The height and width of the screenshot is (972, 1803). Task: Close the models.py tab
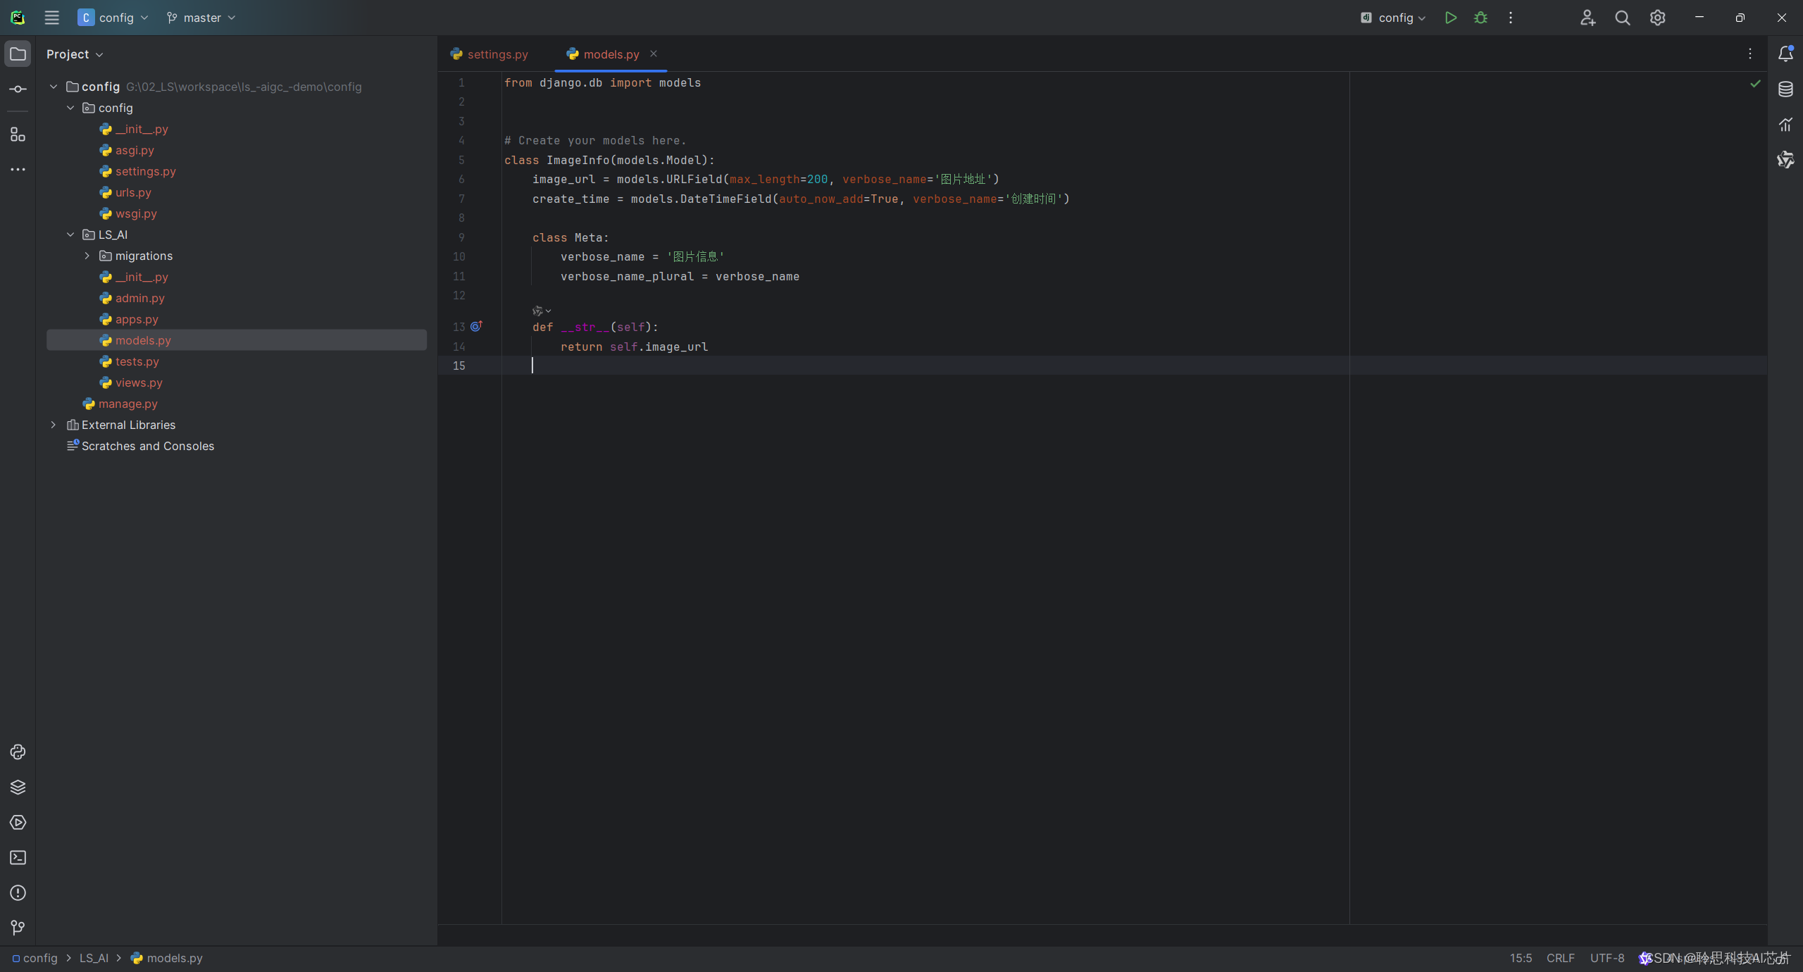(654, 54)
